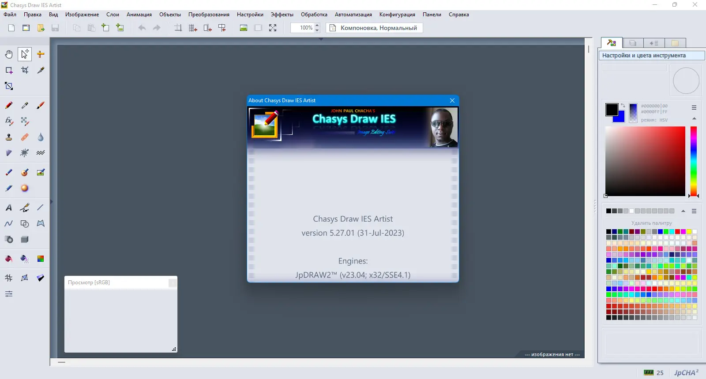Select the Pan hand tool

click(9, 54)
